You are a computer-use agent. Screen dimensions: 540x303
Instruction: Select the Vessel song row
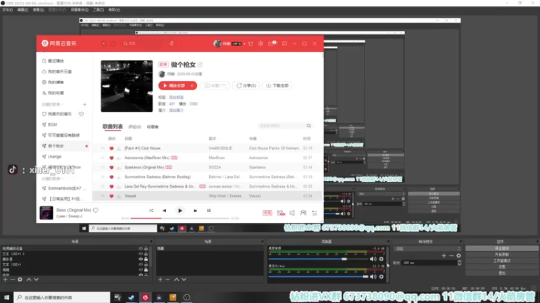207,196
